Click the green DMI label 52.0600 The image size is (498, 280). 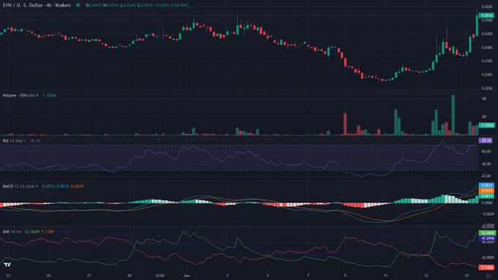487,232
